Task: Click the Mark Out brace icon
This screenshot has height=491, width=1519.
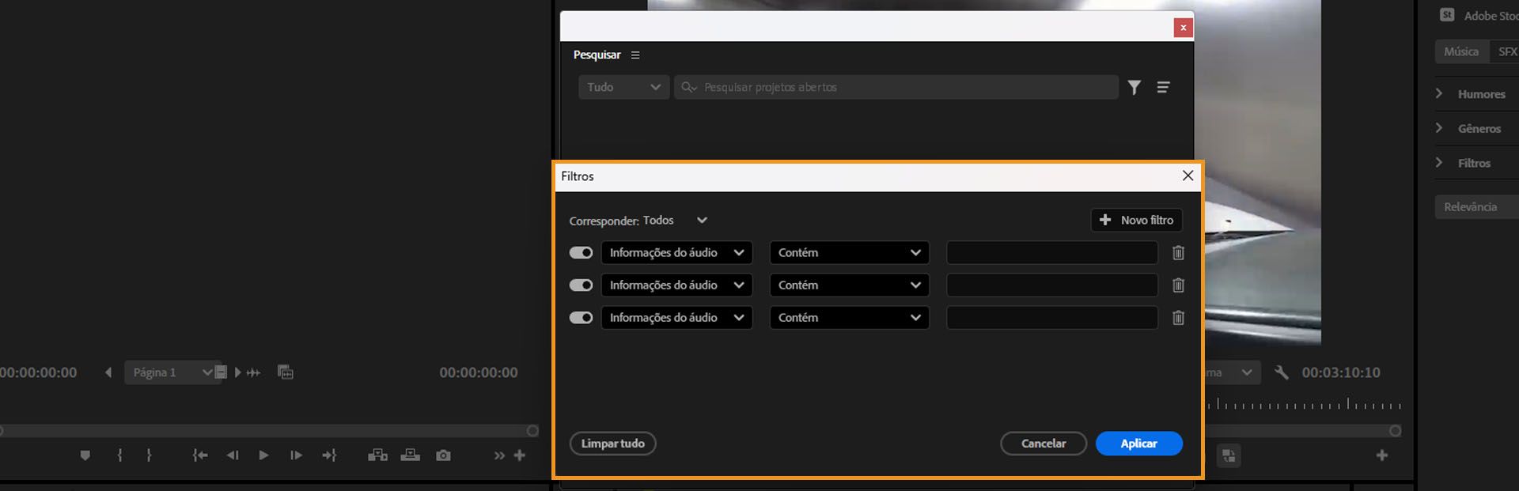Action: [149, 455]
